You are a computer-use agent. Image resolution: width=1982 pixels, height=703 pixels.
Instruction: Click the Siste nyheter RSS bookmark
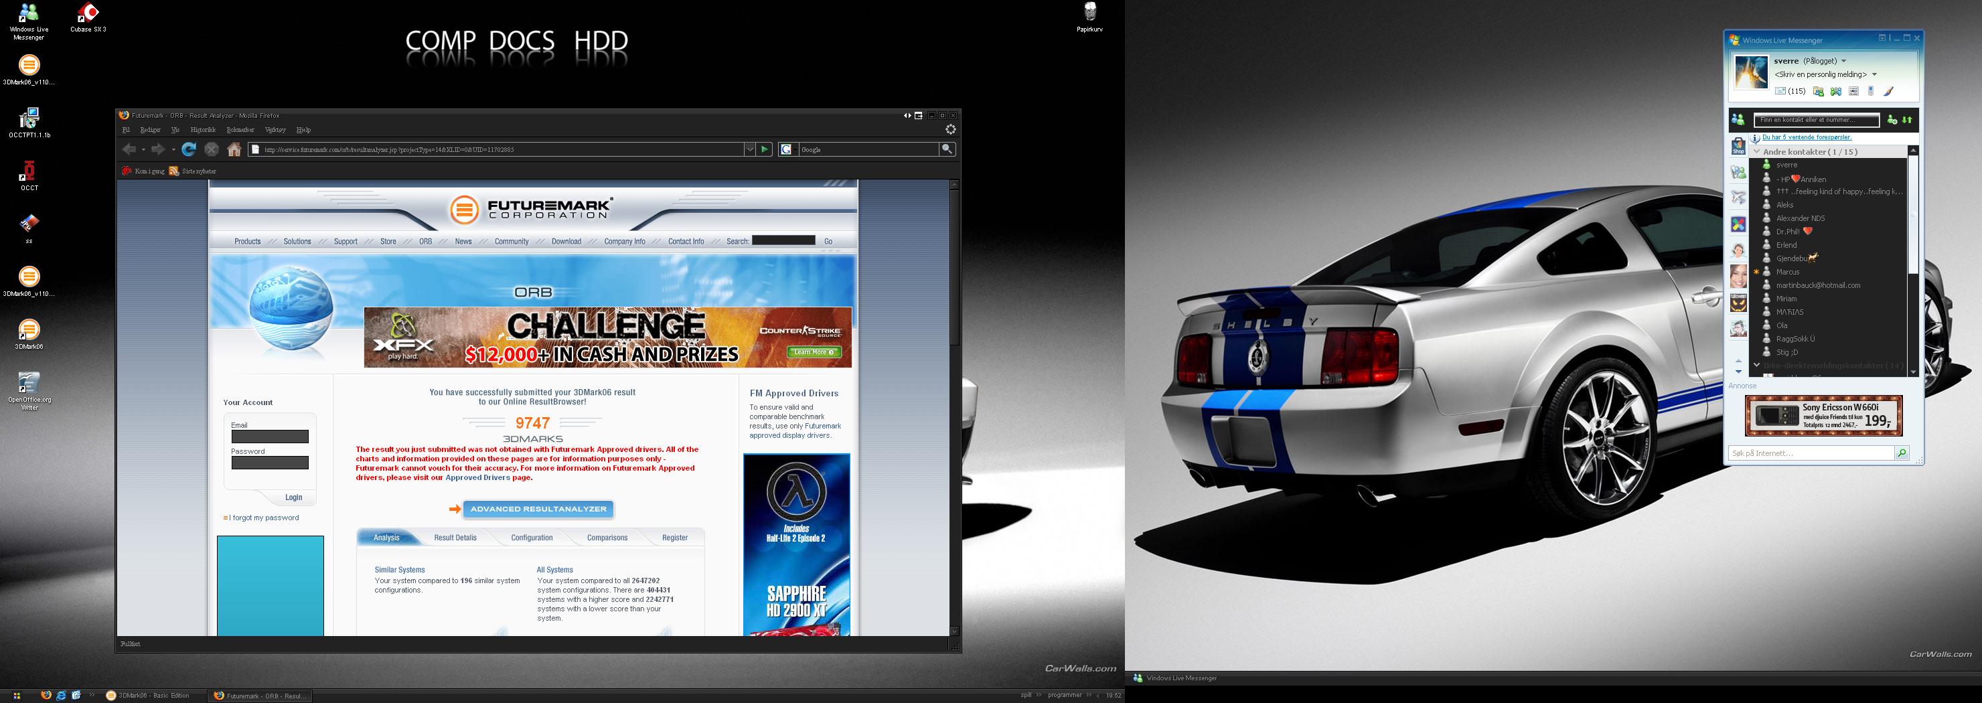(193, 171)
